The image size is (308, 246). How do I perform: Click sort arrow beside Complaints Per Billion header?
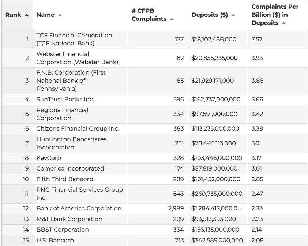tap(284, 23)
